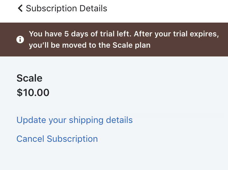Open the Update your shipping details link
This screenshot has width=228, height=170.
point(74,120)
